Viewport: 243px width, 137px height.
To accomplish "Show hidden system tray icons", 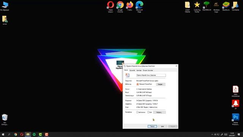I will [212, 134].
